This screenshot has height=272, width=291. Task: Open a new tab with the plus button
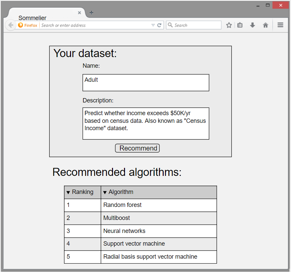coord(91,13)
